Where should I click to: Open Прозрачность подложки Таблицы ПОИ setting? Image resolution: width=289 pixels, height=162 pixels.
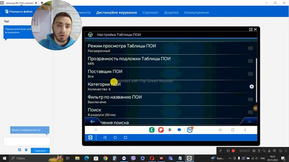point(171,61)
